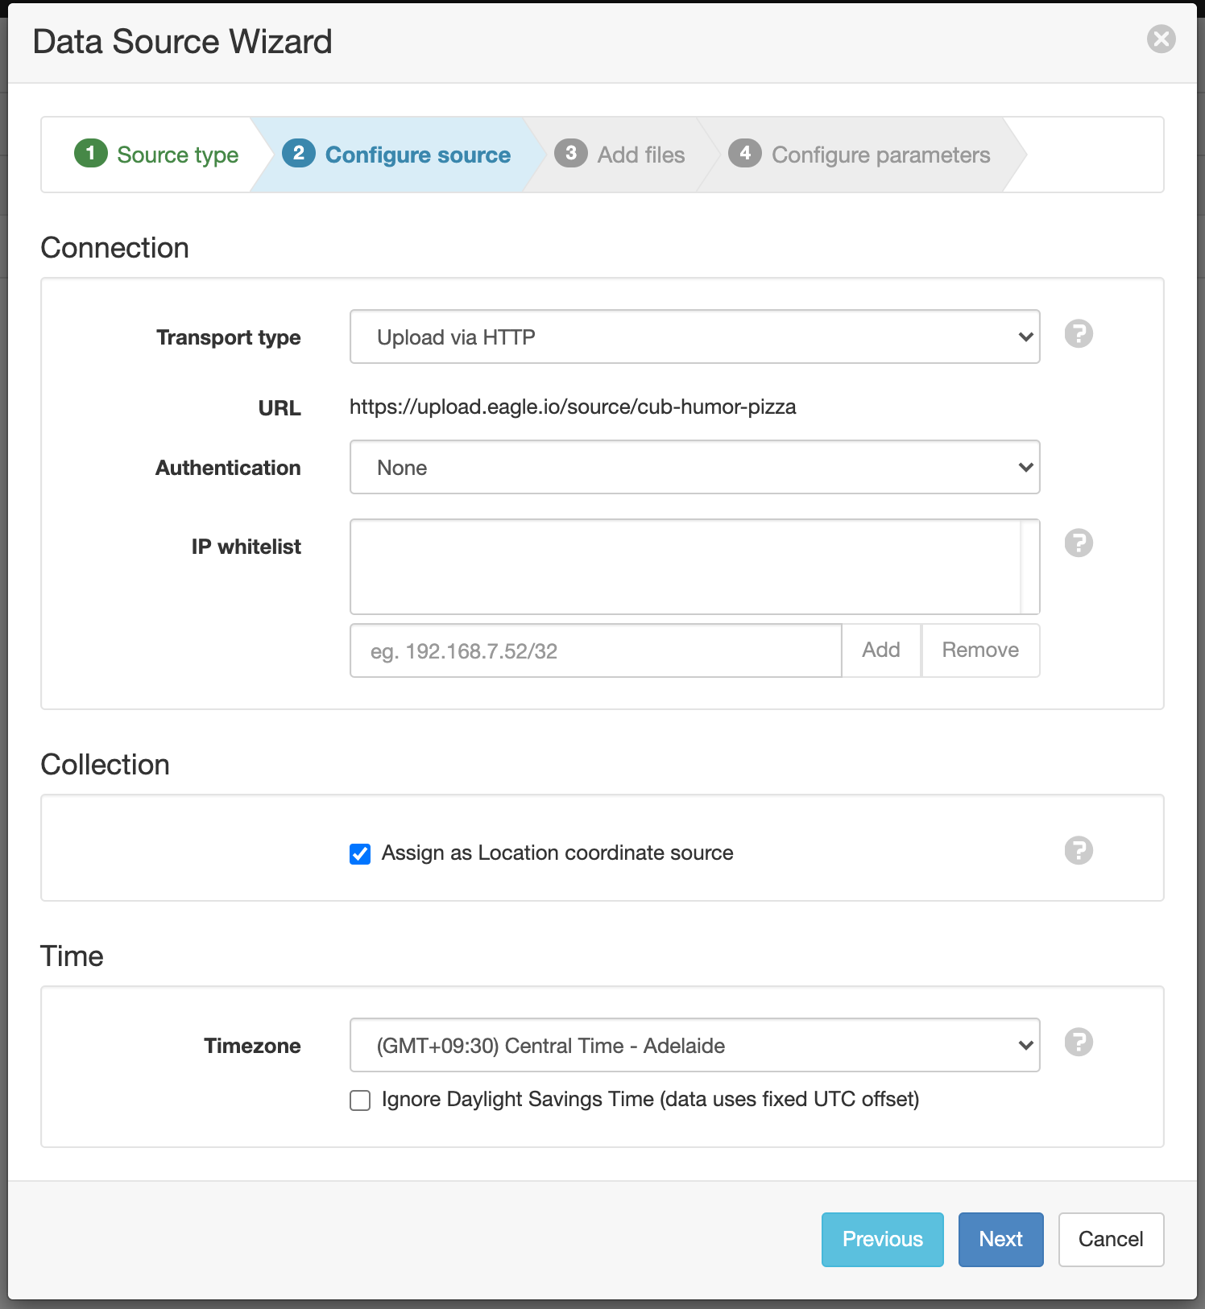The height and width of the screenshot is (1309, 1205).
Task: Click the Transport type label
Action: pyautogui.click(x=228, y=337)
